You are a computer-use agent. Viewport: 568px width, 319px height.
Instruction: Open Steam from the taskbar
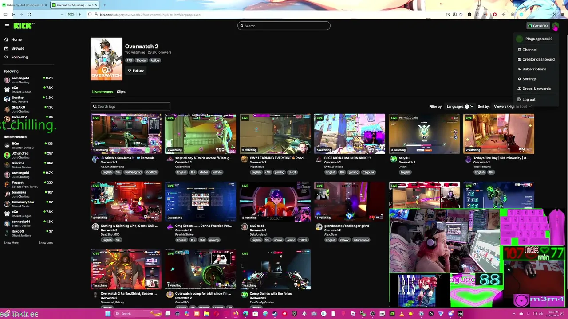[x=274, y=314]
